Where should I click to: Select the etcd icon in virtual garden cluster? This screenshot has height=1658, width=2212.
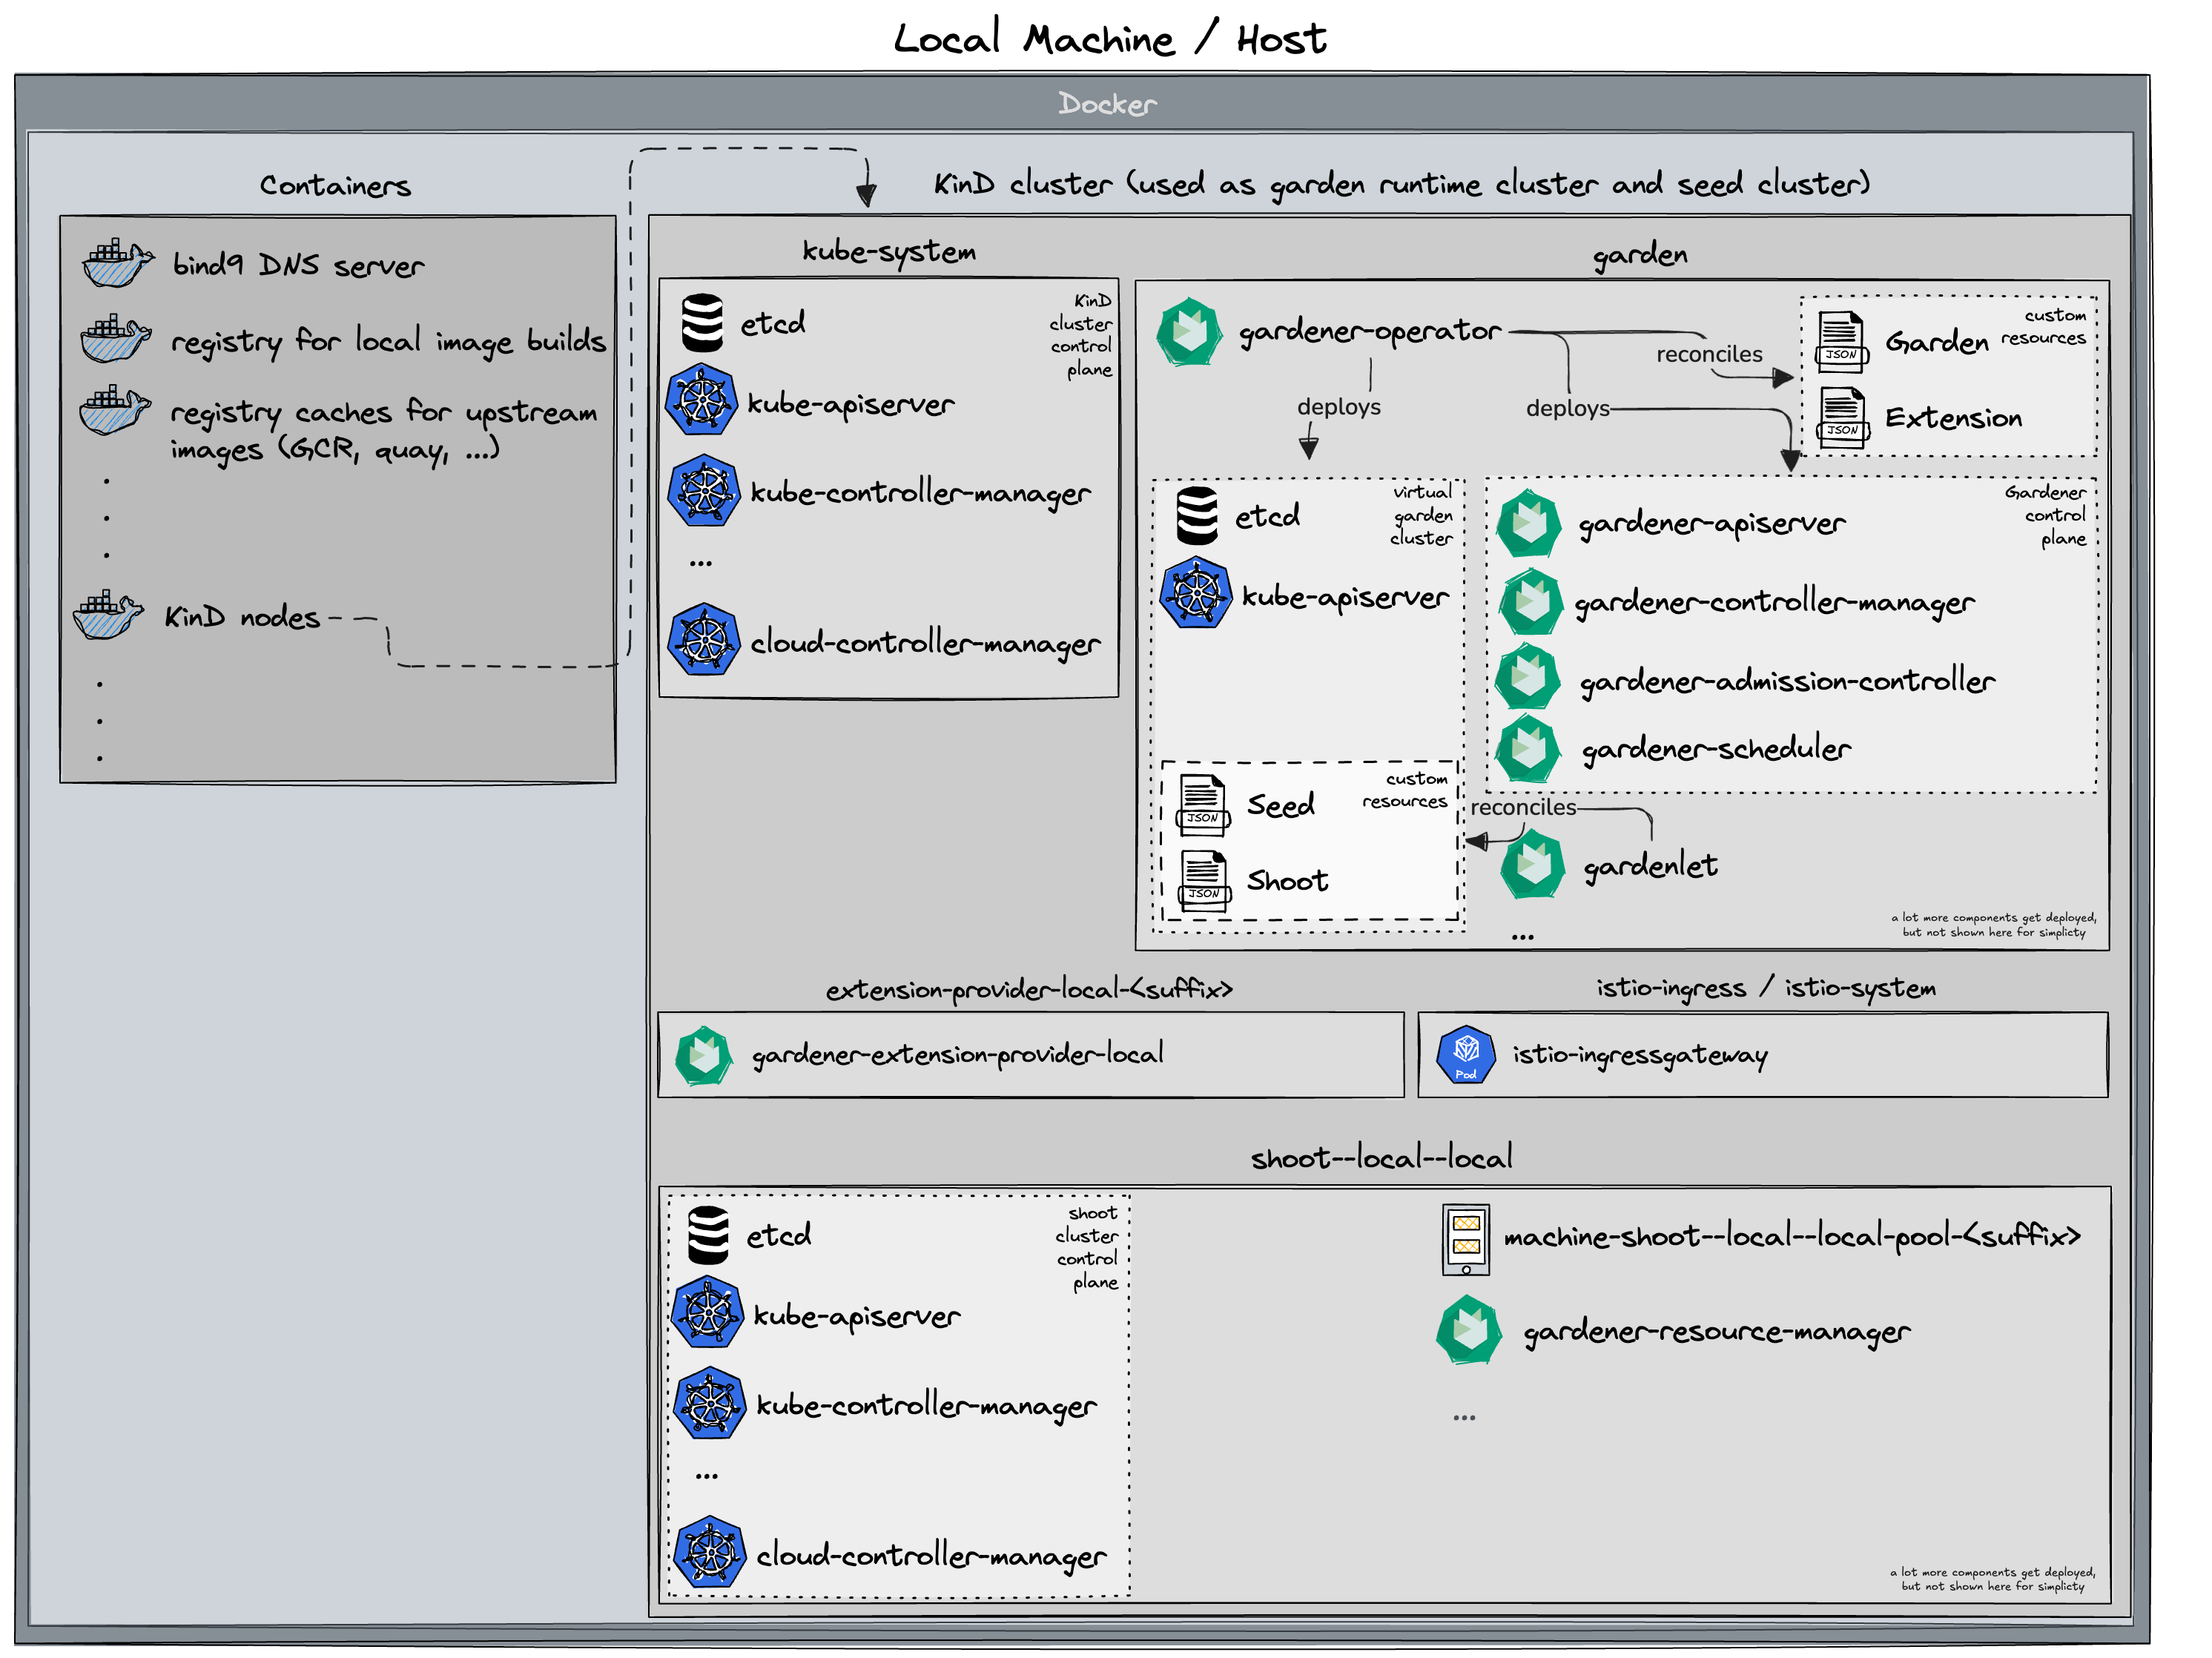coord(1197,516)
